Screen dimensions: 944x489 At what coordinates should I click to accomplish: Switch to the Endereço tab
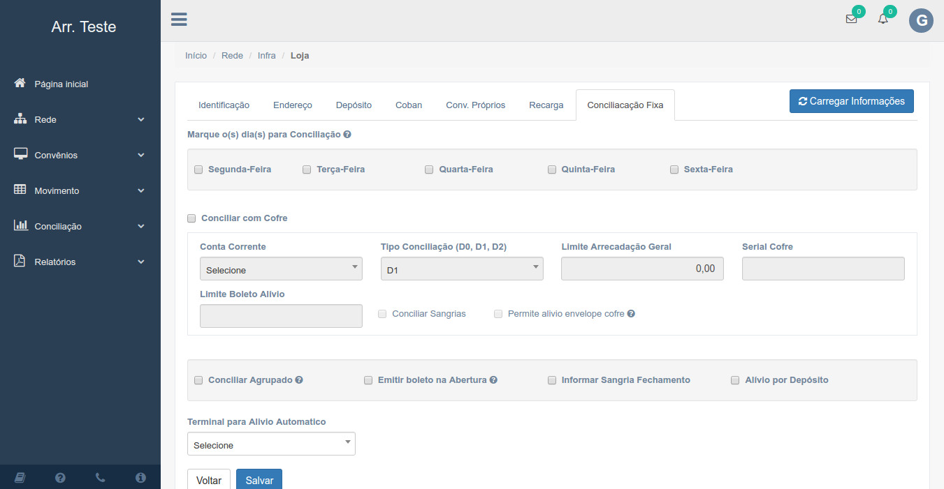(x=292, y=105)
